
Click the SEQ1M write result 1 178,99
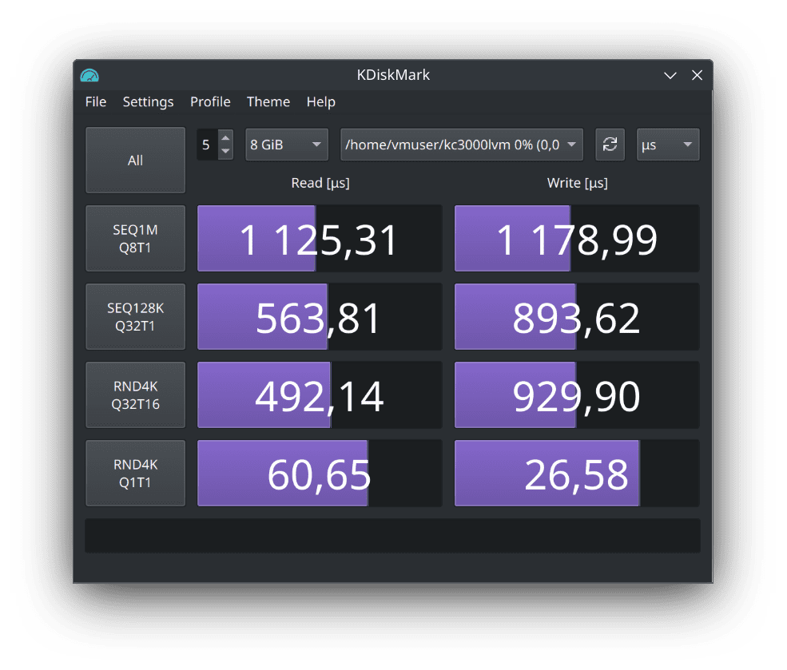[577, 238]
